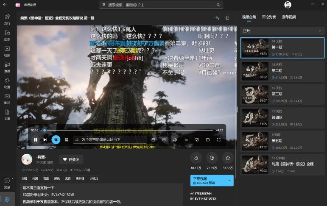The height and width of the screenshot is (206, 327).
Task: Click the 小组坛 tag
Action: [94, 178]
